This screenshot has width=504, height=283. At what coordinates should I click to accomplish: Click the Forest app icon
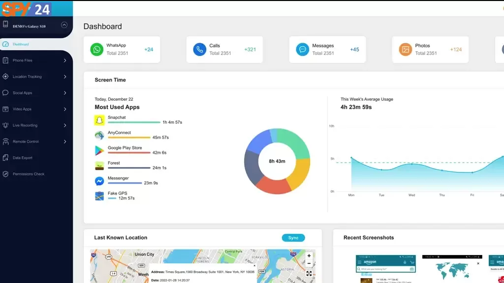99,166
